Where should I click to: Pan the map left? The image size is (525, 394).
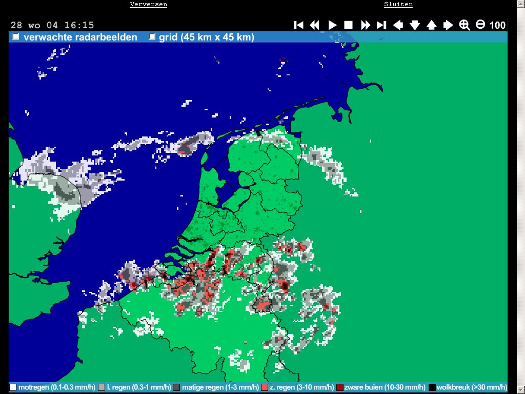398,25
